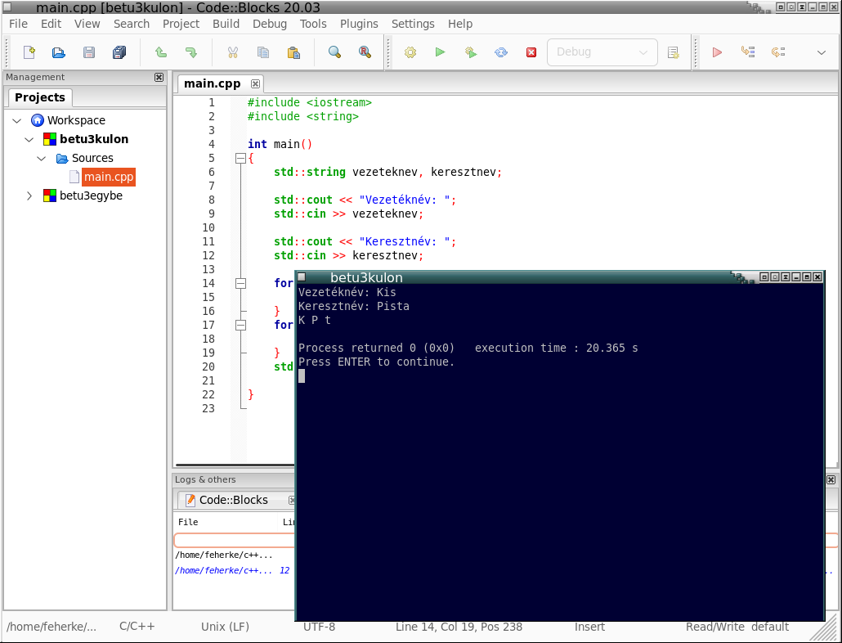Open the Plugins menu
This screenshot has height=643, width=842.
coord(359,24)
